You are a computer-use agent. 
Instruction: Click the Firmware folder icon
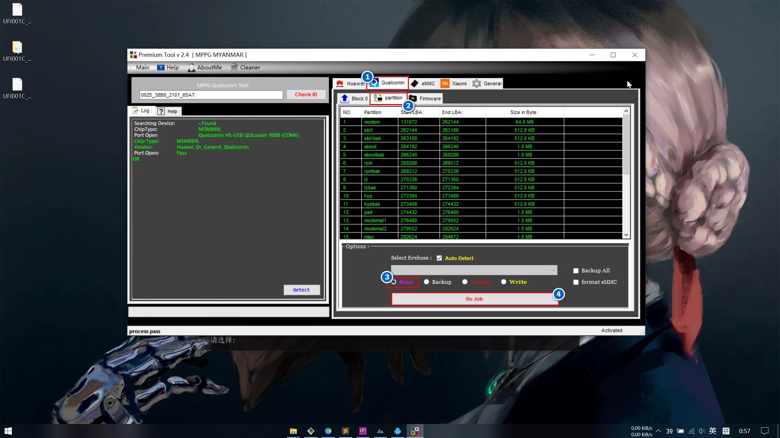[413, 98]
